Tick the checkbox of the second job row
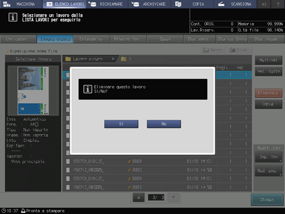 pyautogui.click(x=68, y=84)
